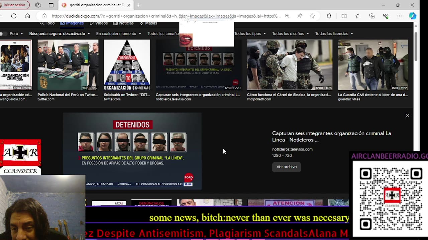This screenshot has height=240, width=428.
Task: Switch to the Videos search tab
Action: (99, 23)
